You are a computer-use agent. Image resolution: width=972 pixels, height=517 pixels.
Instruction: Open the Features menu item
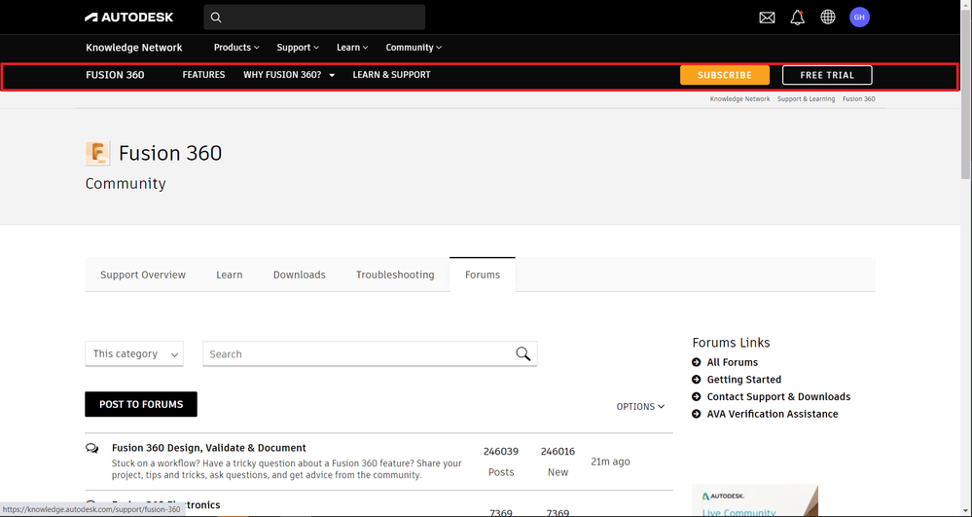tap(203, 74)
